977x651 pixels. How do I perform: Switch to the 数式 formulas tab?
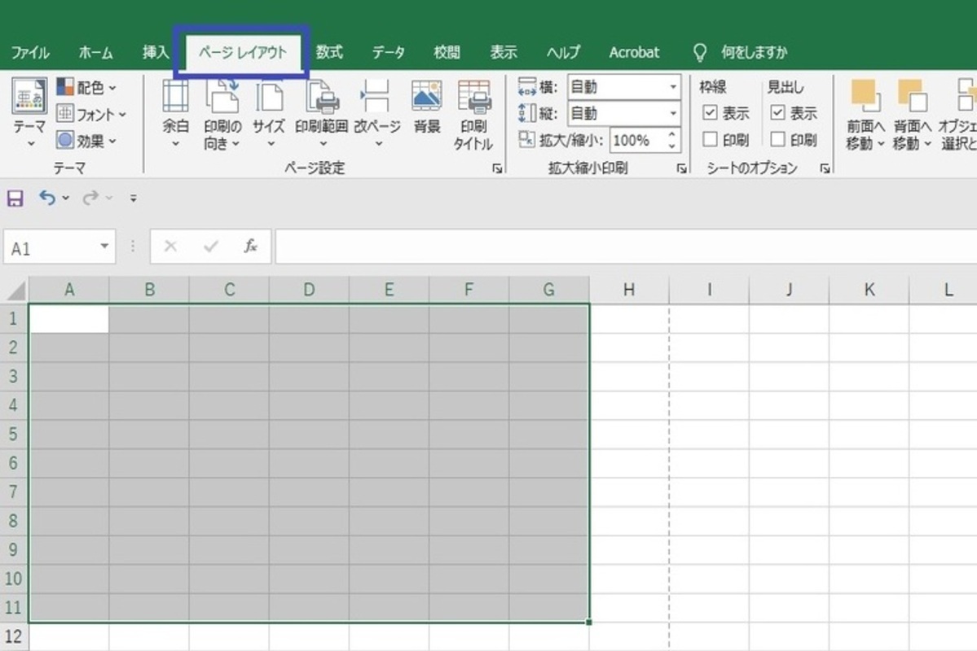coord(329,52)
